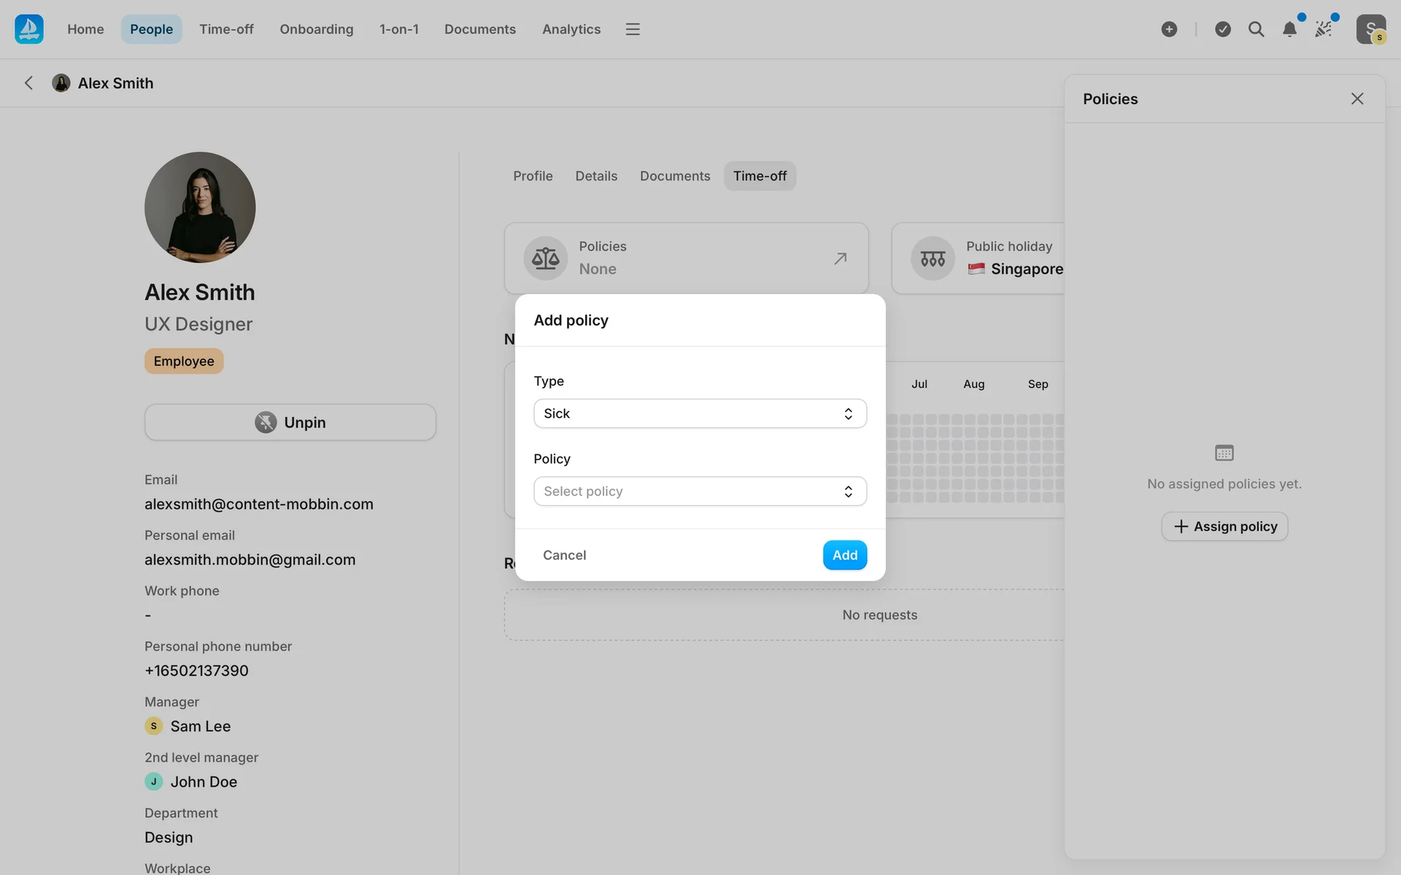Screen dimensions: 1401x875
Task: Click the search magnifier icon
Action: 1256,29
